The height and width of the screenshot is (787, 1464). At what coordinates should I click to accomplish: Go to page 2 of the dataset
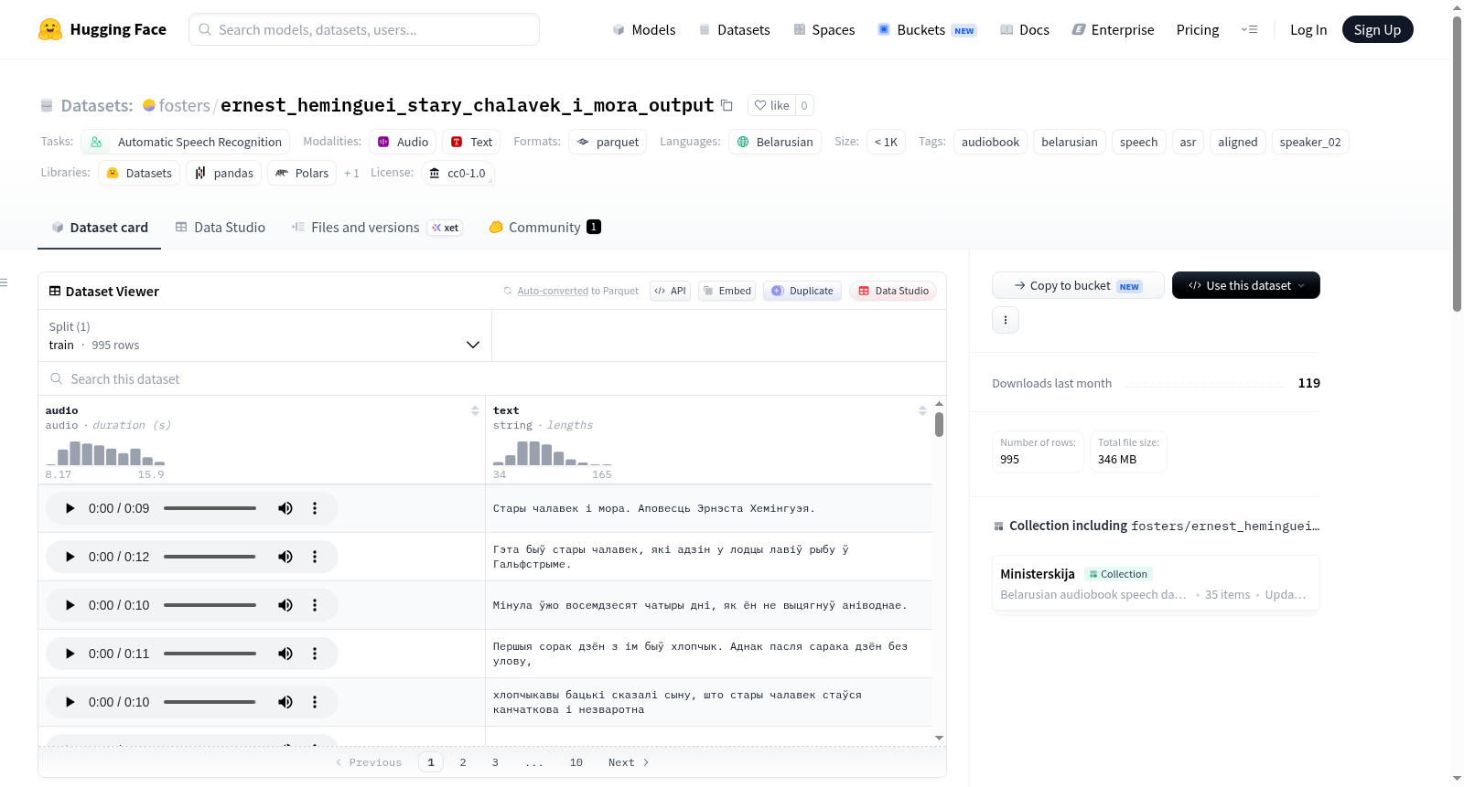[463, 762]
